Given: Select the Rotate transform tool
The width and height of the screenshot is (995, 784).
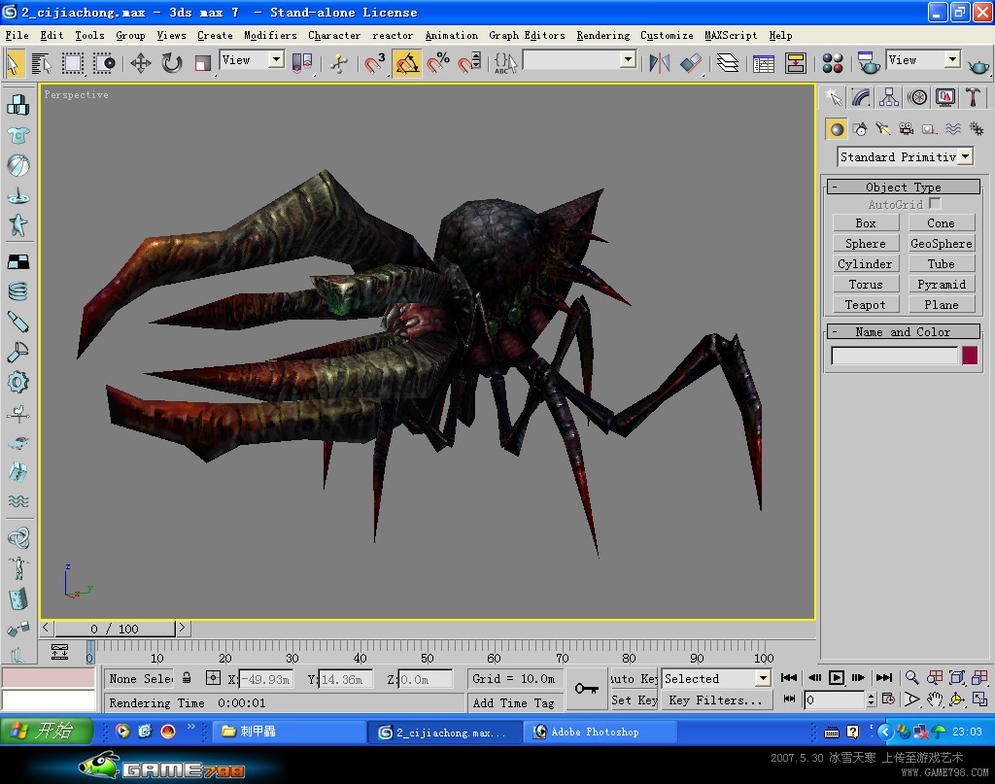Looking at the screenshot, I should click(x=171, y=63).
